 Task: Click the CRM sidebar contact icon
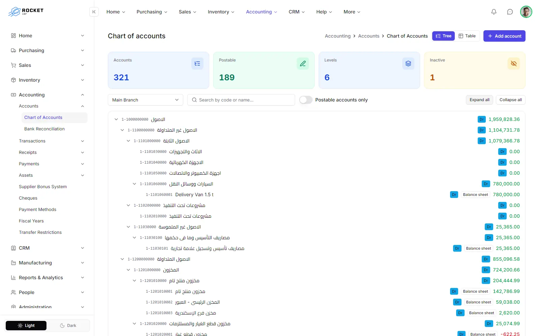click(13, 248)
